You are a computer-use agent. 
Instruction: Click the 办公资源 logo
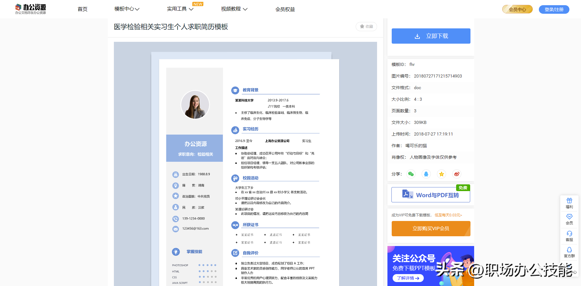tap(30, 9)
